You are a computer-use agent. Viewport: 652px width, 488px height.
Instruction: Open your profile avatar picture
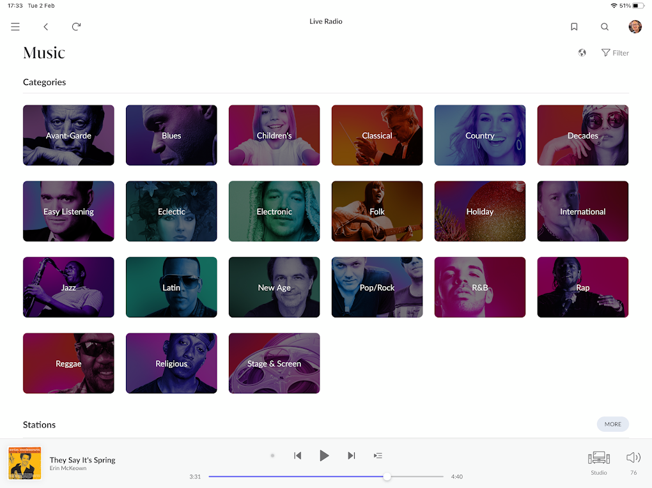pos(634,27)
